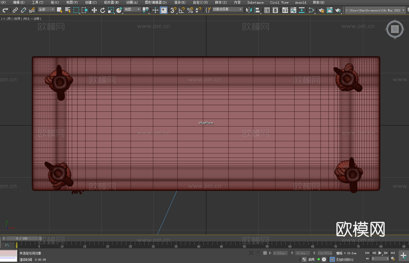Open 创建(C) menu

point(91,2)
